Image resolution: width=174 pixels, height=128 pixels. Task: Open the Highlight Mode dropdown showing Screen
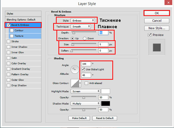[x=86, y=91]
